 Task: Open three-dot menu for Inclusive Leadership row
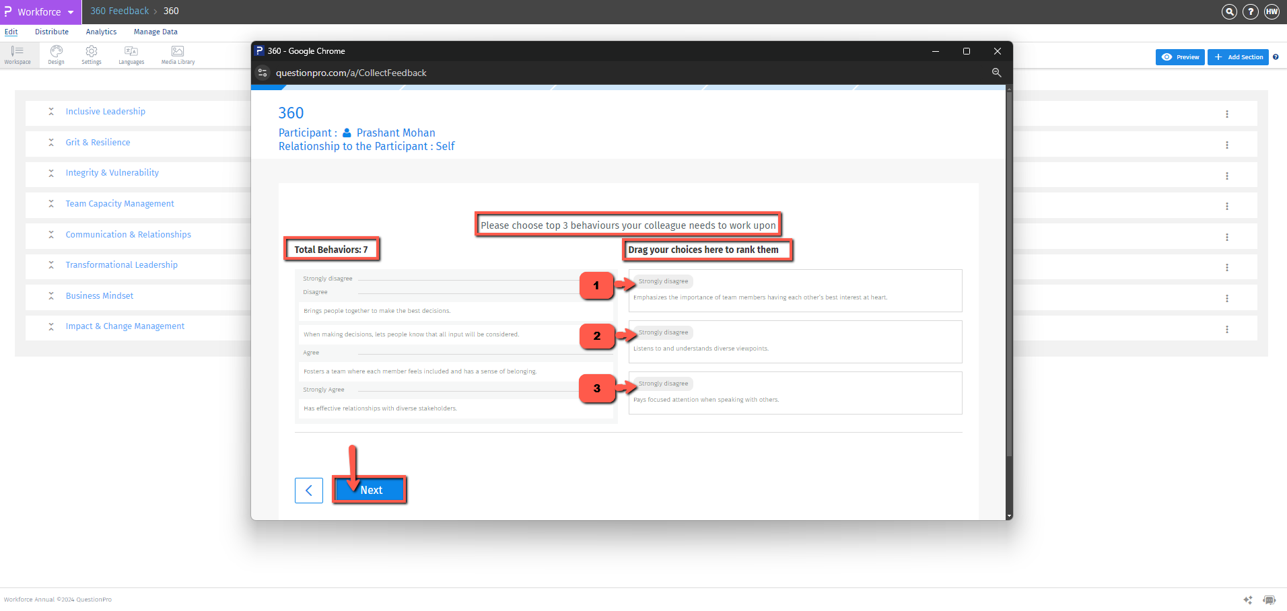coord(1227,114)
